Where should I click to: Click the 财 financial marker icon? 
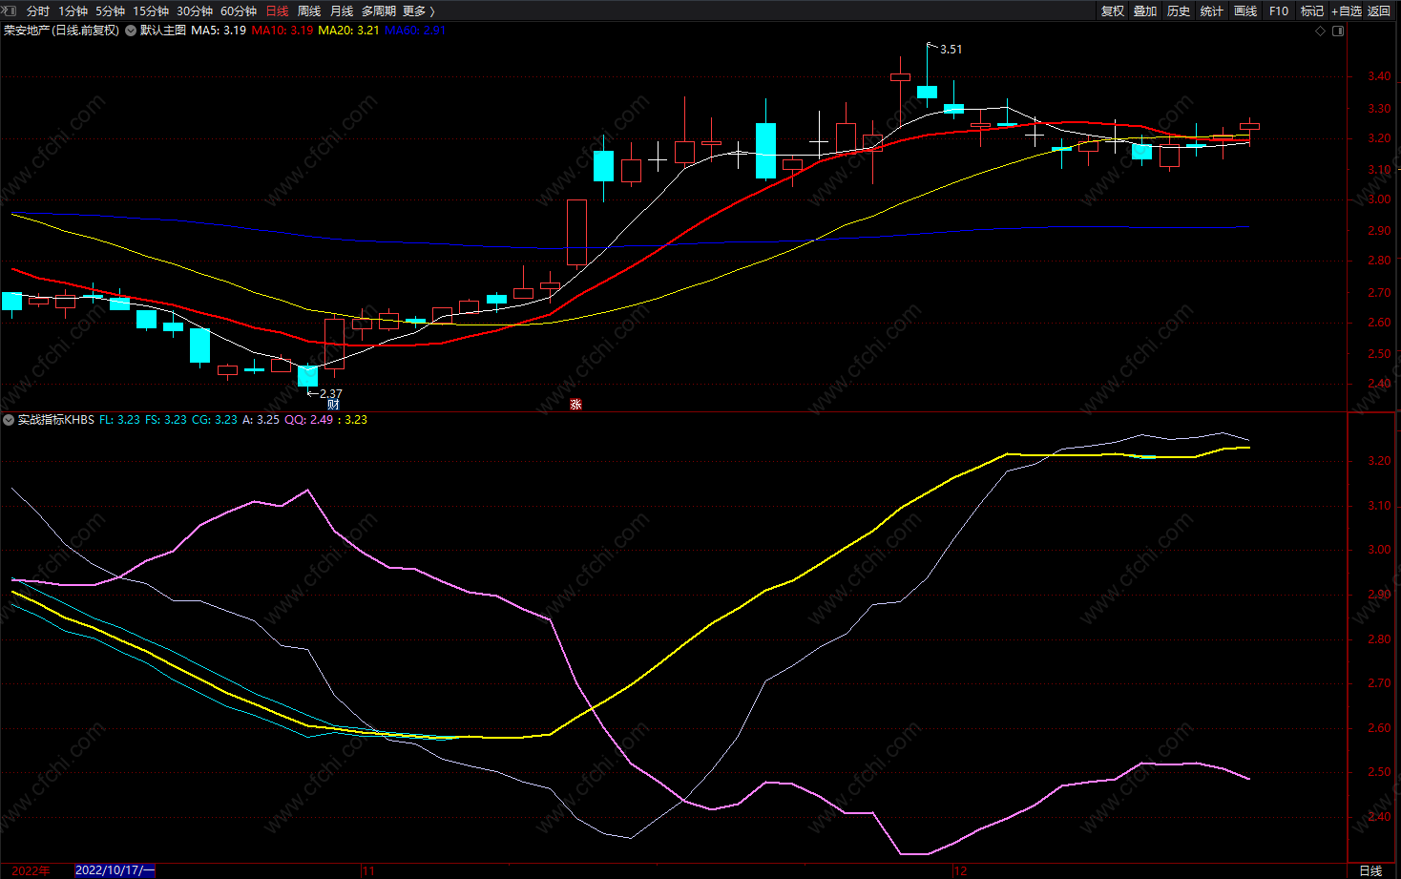tap(333, 405)
